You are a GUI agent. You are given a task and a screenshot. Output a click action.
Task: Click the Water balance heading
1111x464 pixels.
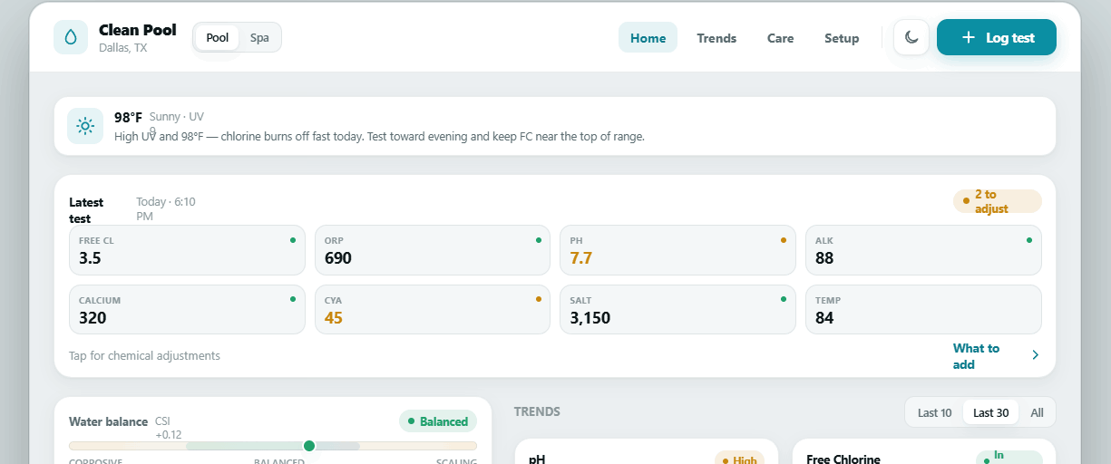pyautogui.click(x=108, y=421)
